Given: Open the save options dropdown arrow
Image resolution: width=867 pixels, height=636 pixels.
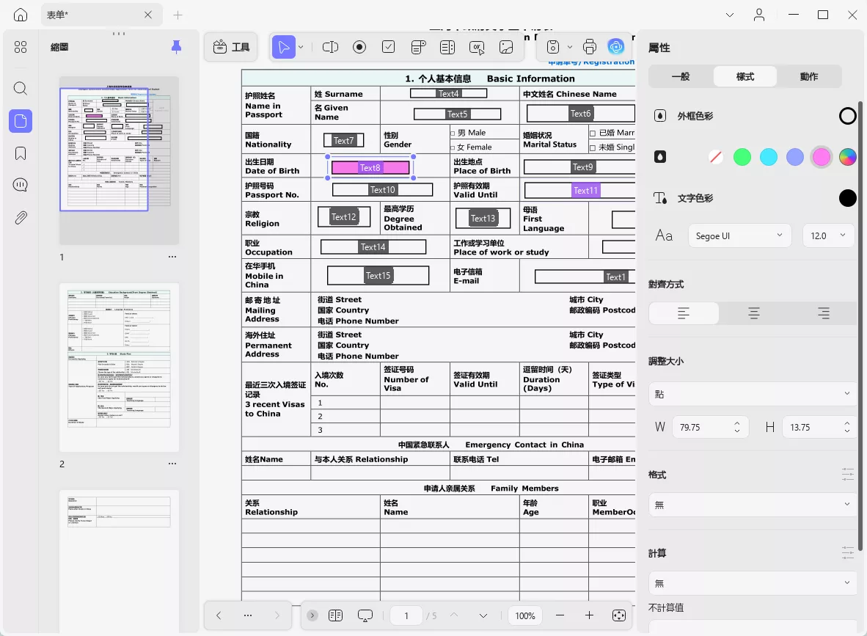Looking at the screenshot, I should [x=569, y=48].
